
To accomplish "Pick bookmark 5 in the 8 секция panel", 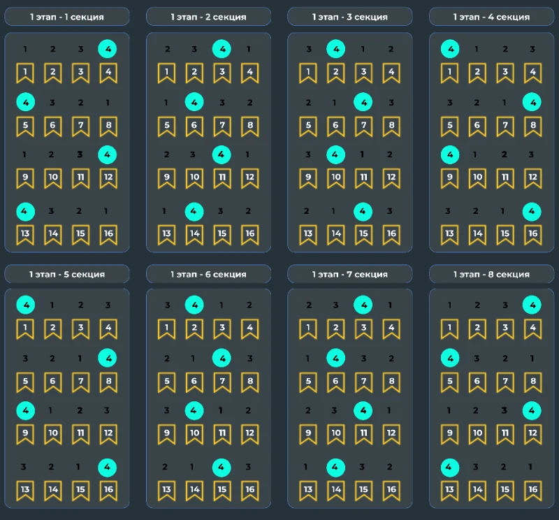I will 449,382.
